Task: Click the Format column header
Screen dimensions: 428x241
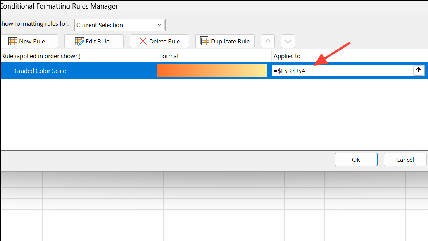Action: pyautogui.click(x=169, y=56)
